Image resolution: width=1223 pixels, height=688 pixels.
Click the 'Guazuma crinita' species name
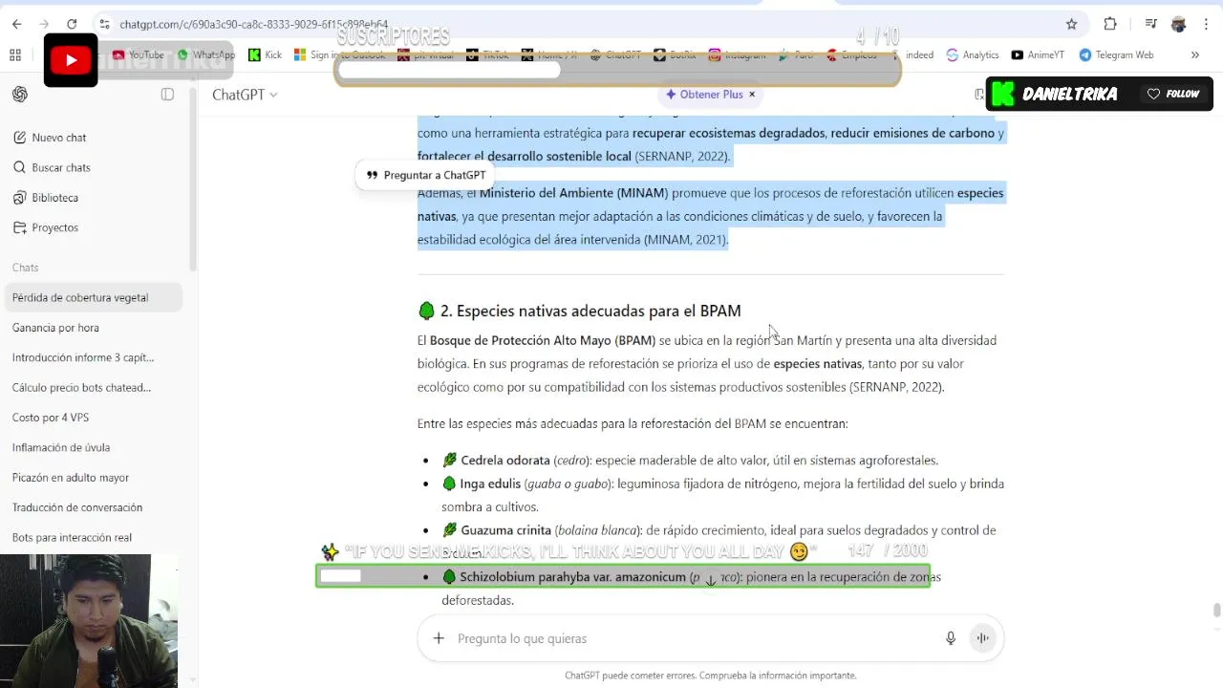point(505,530)
